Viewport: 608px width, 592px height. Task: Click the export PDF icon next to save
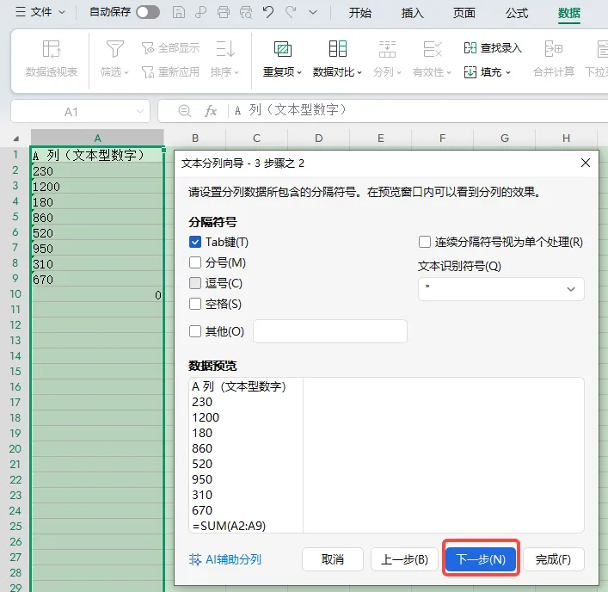(201, 12)
